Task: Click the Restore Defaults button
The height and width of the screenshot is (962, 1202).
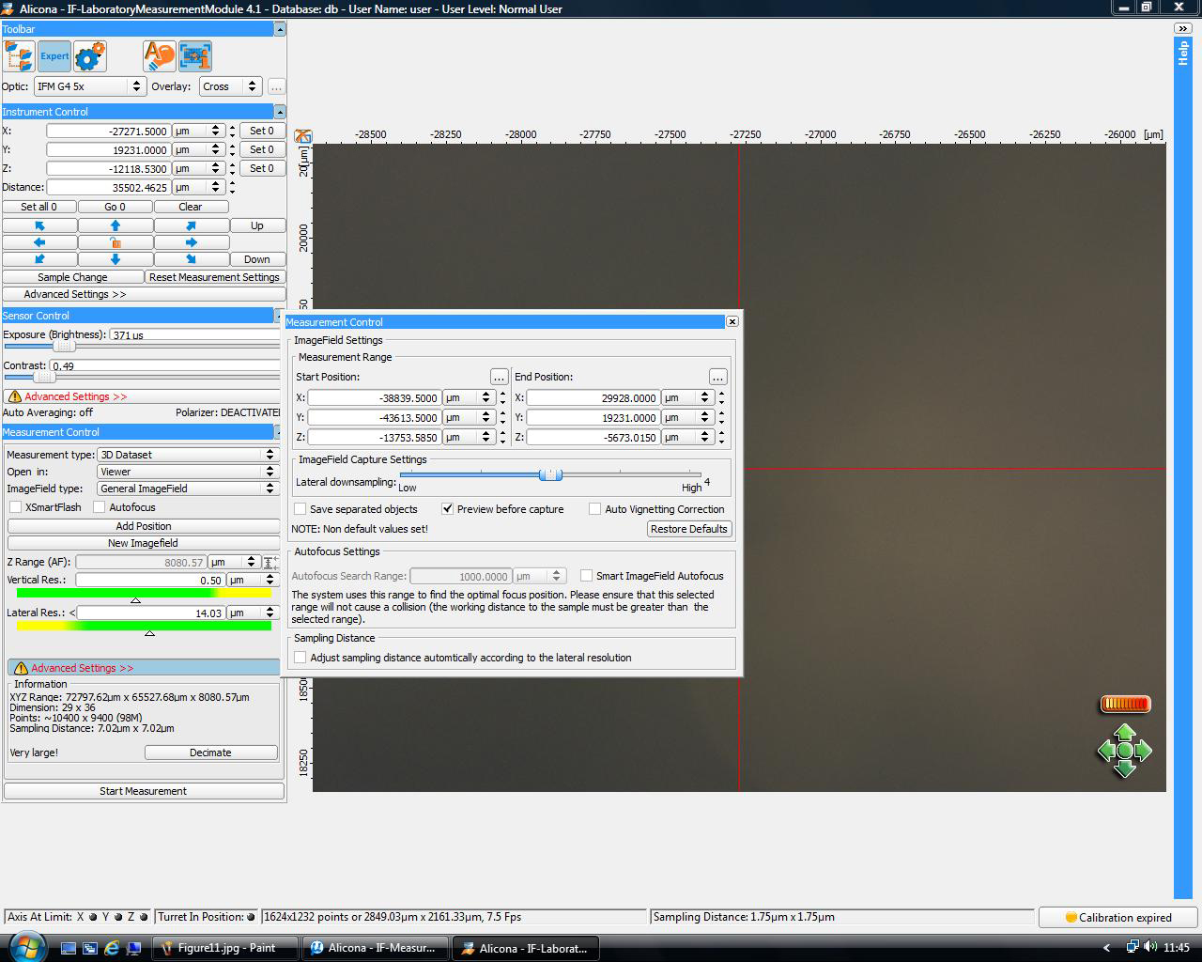Action: tap(688, 529)
